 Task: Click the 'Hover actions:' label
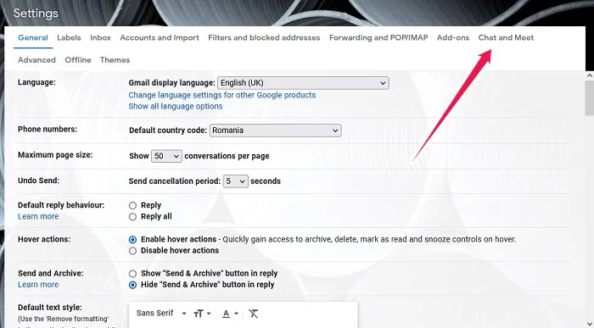(44, 239)
